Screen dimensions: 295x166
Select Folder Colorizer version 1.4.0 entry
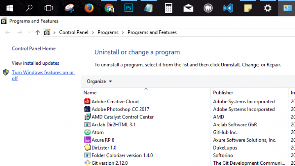pos(122,155)
